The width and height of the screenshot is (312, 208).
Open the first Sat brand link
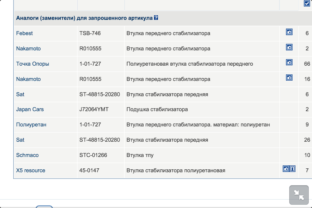pyautogui.click(x=20, y=95)
